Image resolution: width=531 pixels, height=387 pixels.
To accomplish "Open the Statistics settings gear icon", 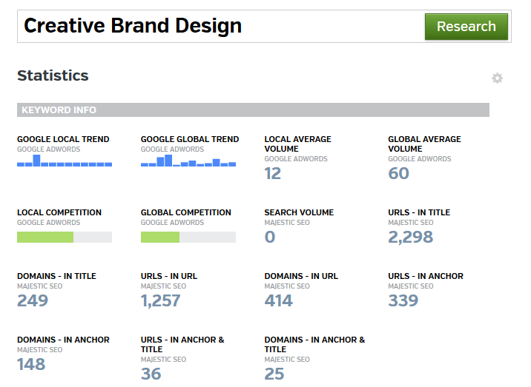I will click(497, 78).
